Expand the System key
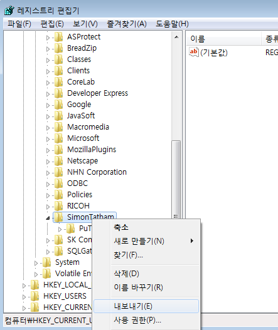This screenshot has width=278, height=330. tap(36, 263)
